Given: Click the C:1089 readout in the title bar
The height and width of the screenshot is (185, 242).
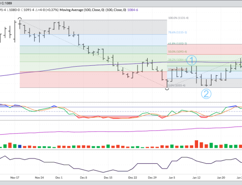Looking at the screenshot, I should point(7,3).
